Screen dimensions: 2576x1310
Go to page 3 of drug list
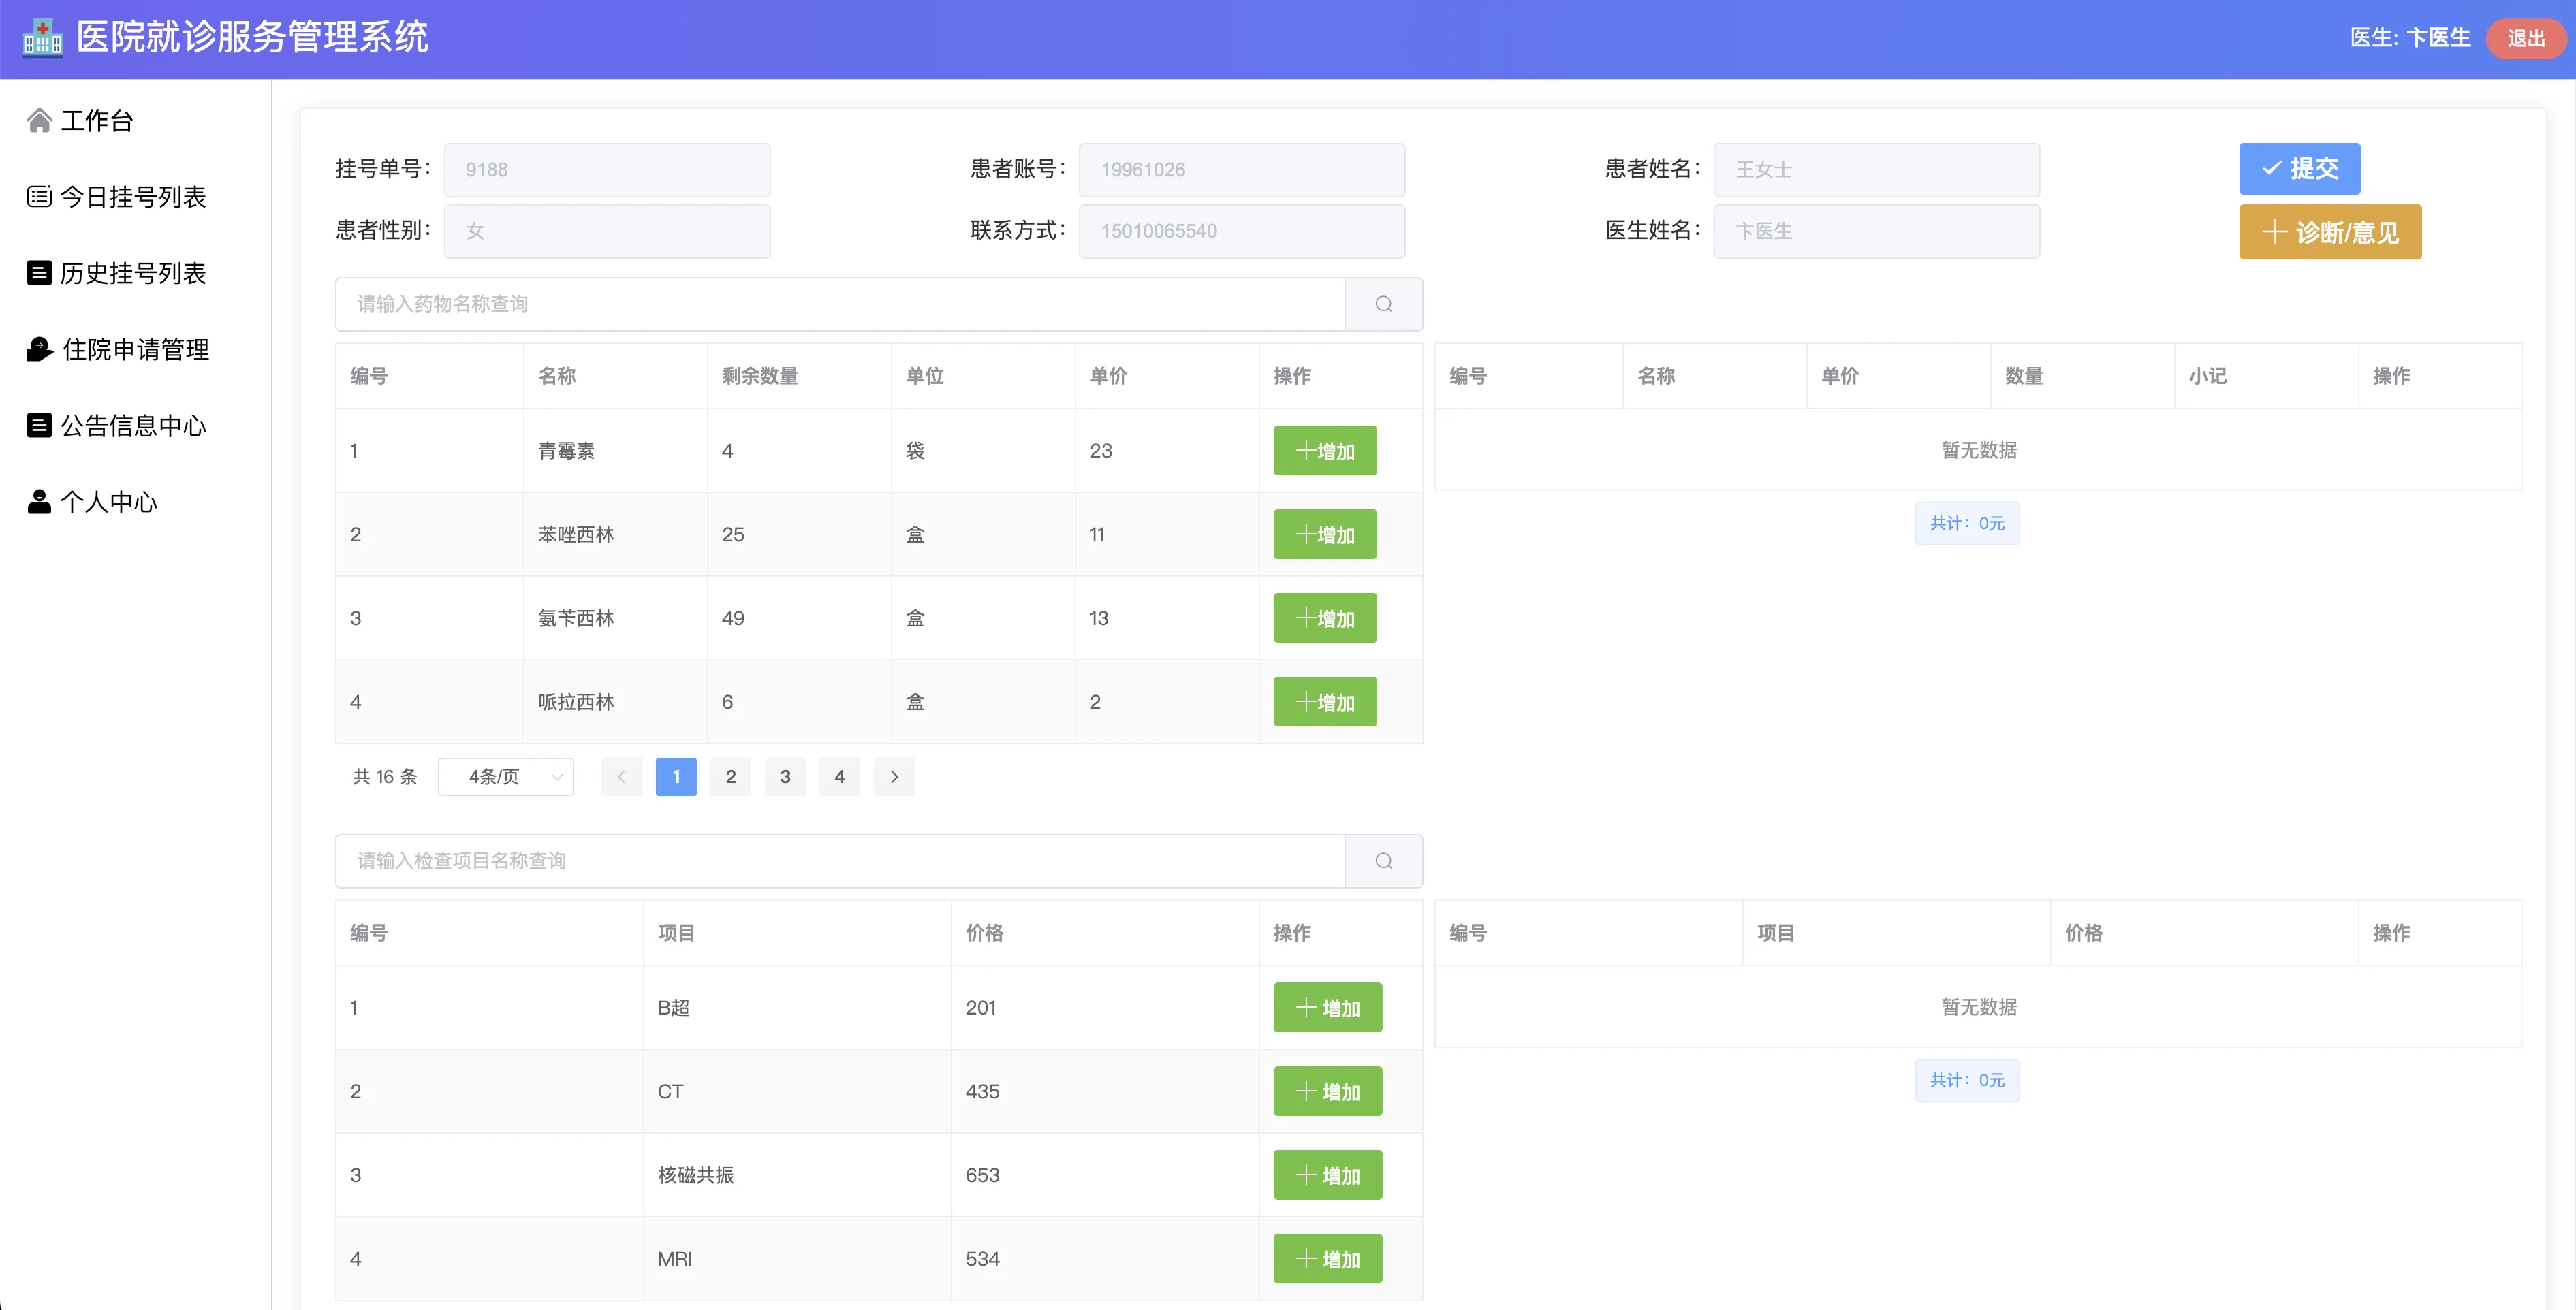click(785, 777)
